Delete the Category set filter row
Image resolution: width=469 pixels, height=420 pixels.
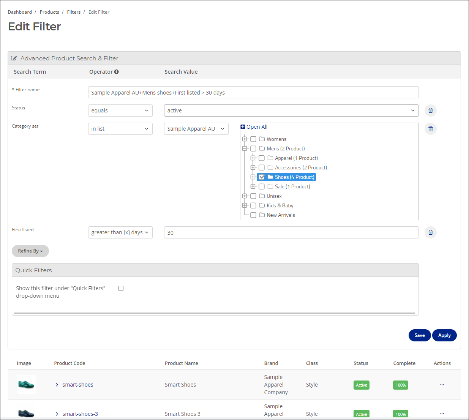[x=431, y=129]
